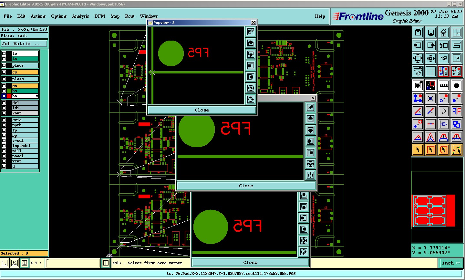Click the grid coordinate icon near XY field
Screen dimensions: 465x280
pos(25,263)
